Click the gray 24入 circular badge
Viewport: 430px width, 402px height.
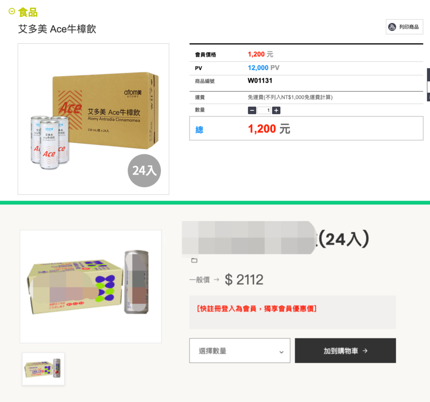click(x=144, y=171)
